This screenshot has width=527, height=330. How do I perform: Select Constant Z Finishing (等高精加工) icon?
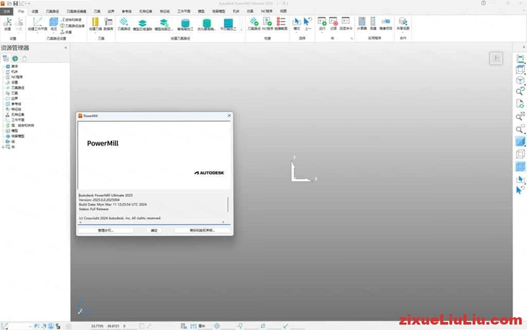[x=185, y=23]
